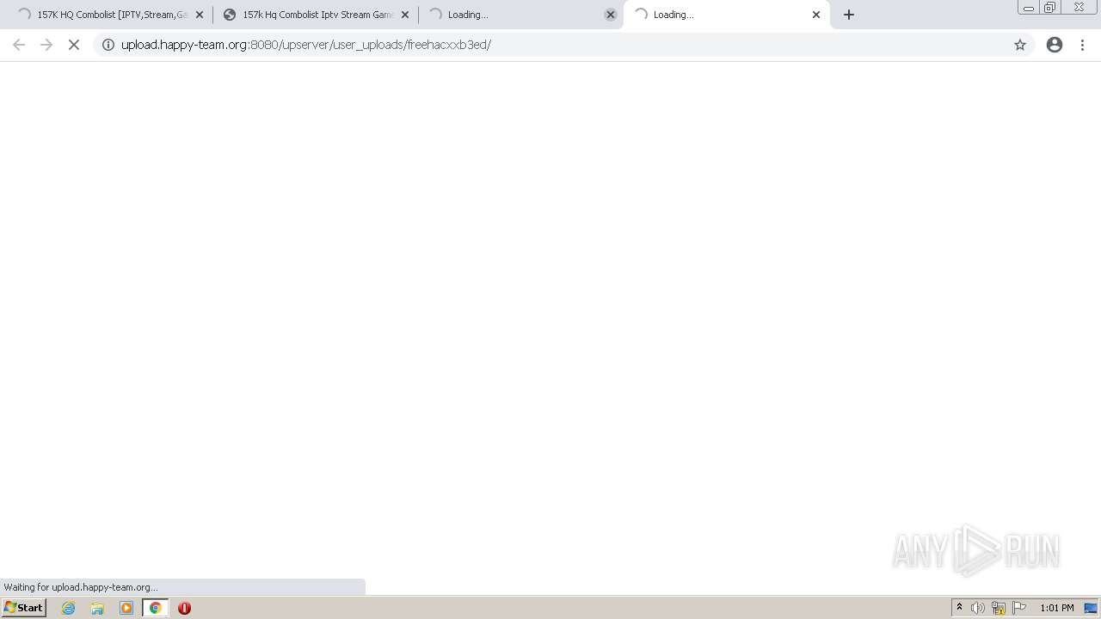This screenshot has height=619, width=1101.
Task: Open Chrome's three-dot menu
Action: (x=1083, y=45)
